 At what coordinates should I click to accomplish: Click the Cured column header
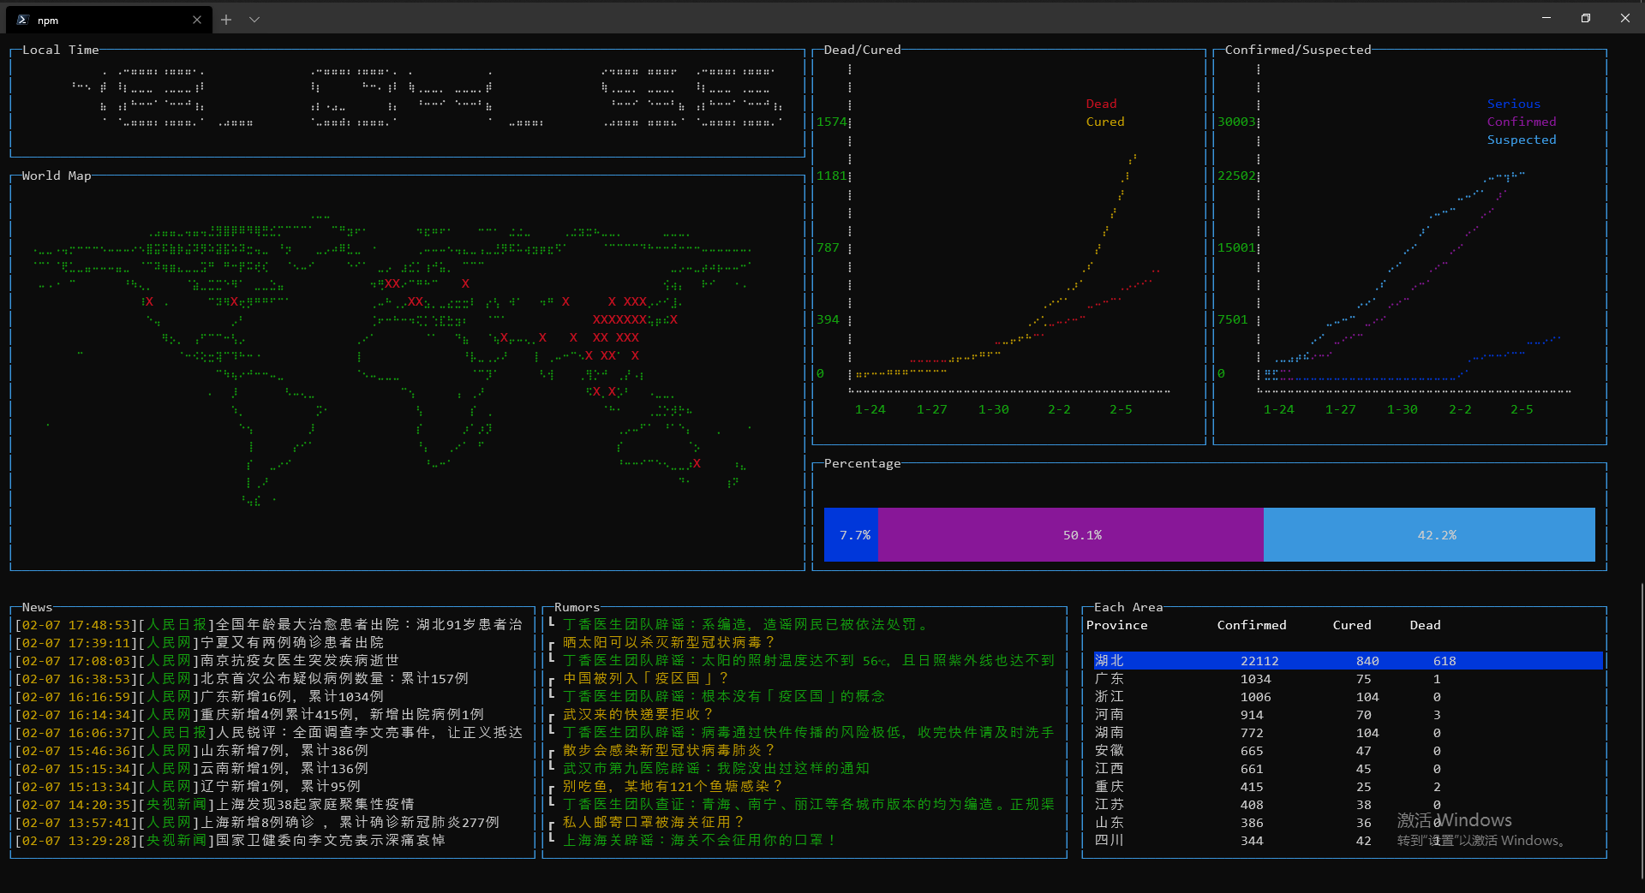pyautogui.click(x=1352, y=625)
